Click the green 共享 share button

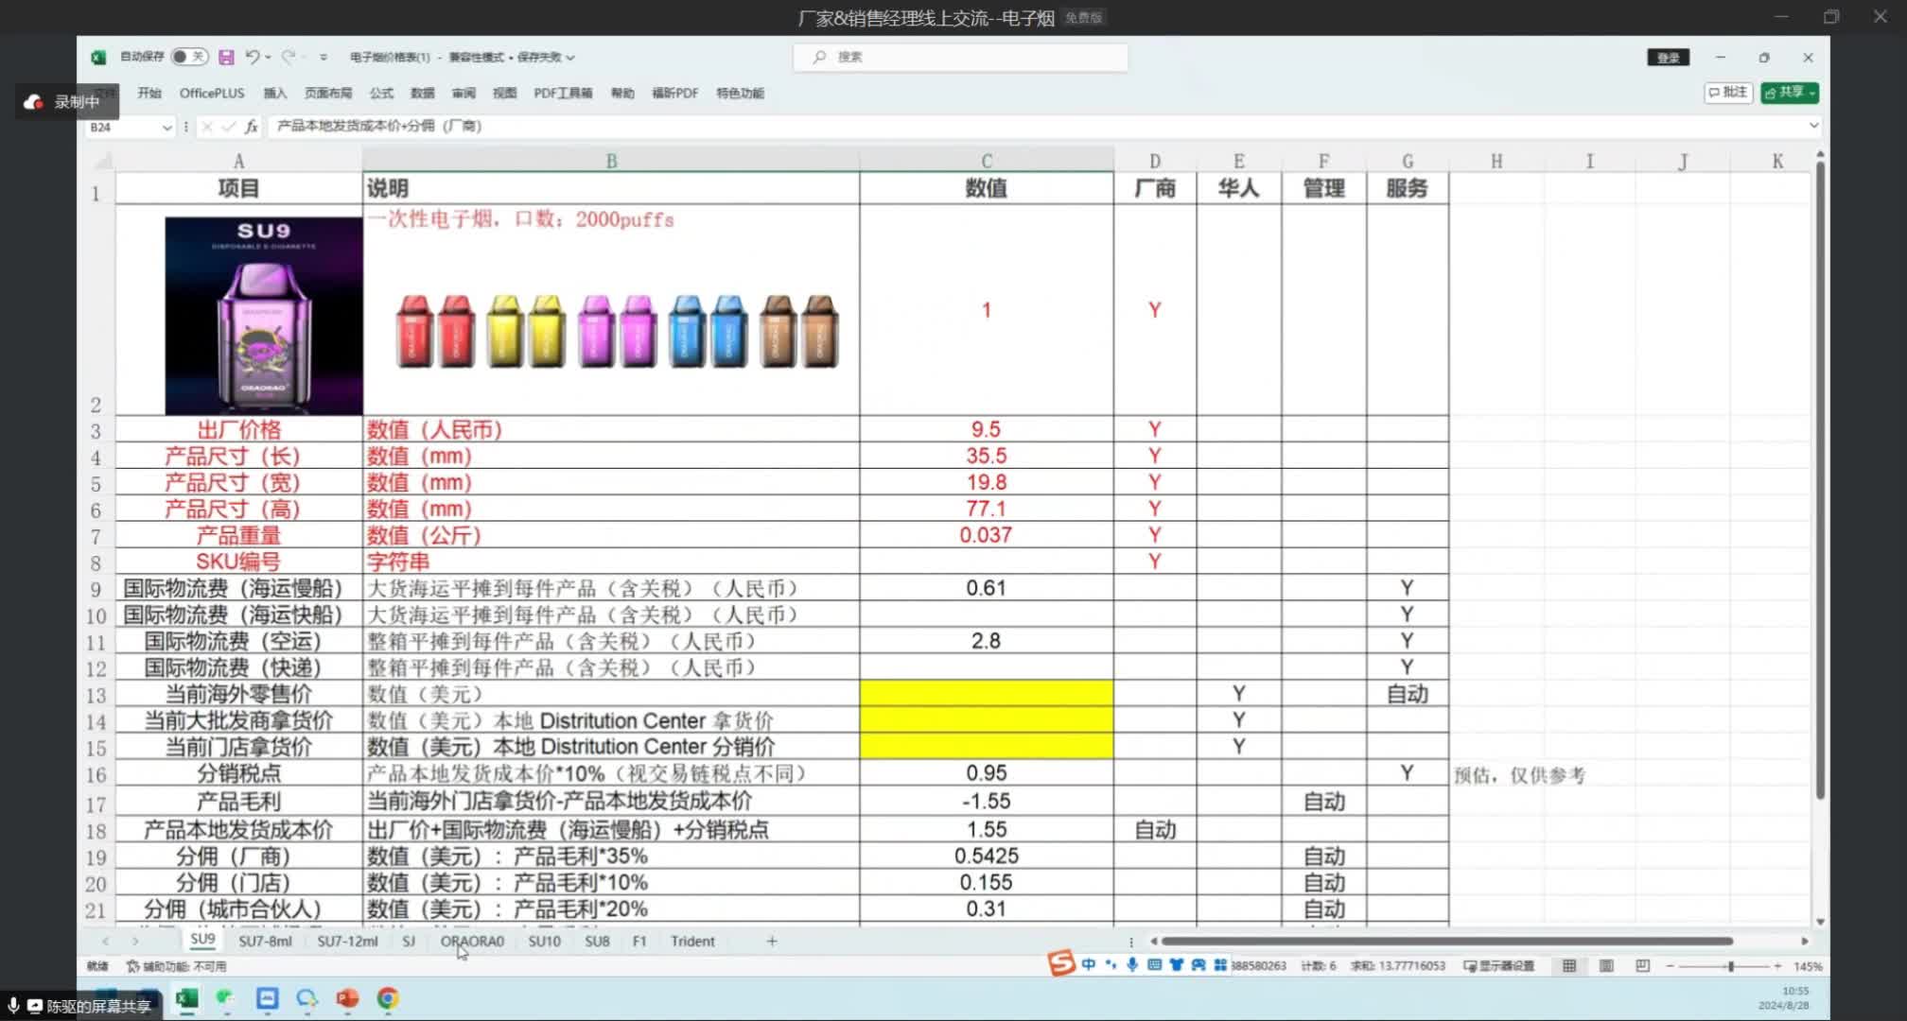pos(1789,93)
